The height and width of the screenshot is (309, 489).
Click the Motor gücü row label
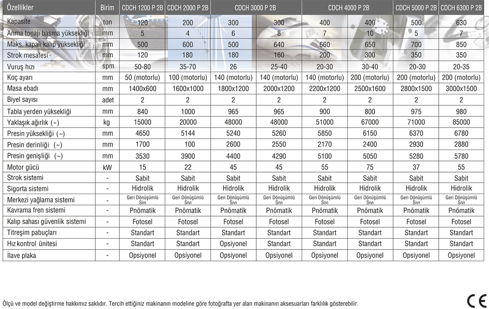pyautogui.click(x=23, y=167)
